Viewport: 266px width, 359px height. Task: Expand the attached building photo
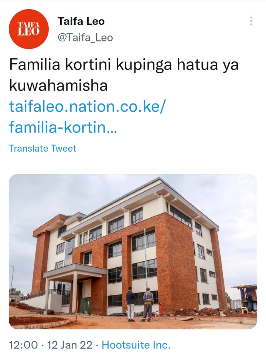(x=133, y=252)
